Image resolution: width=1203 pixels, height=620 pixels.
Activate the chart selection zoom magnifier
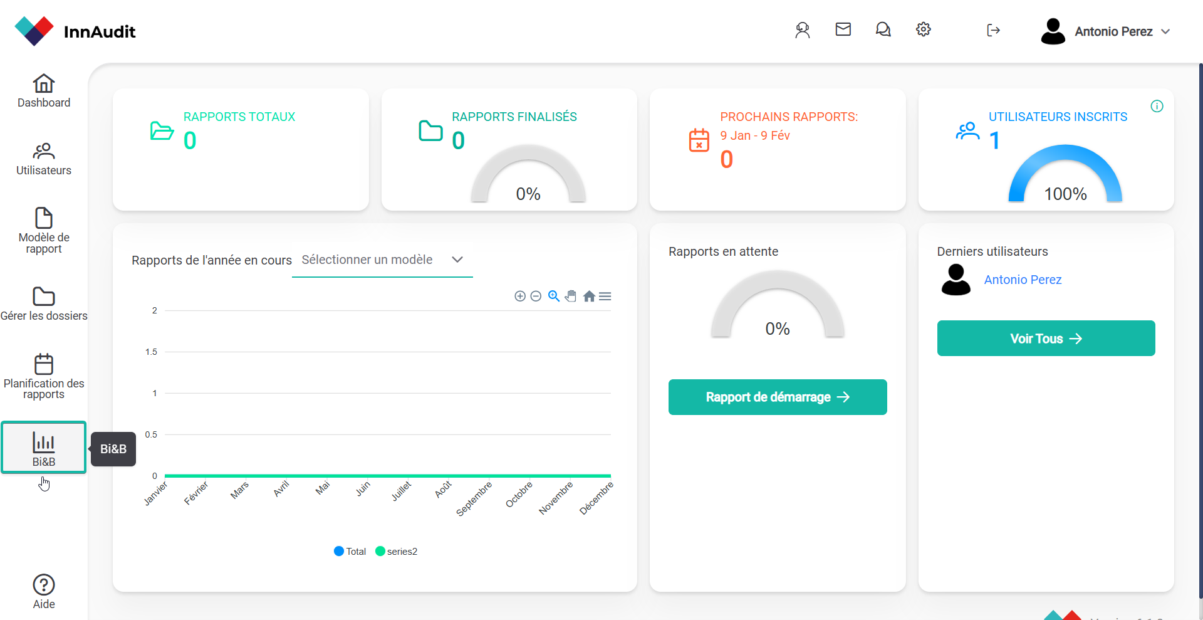554,297
